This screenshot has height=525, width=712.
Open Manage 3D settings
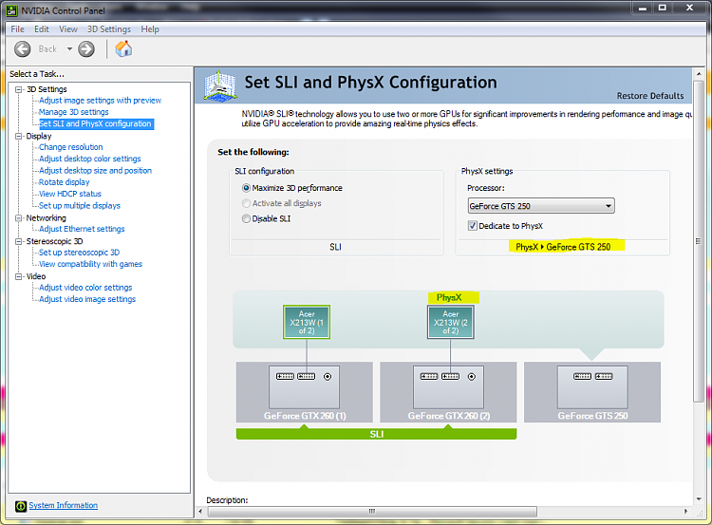(73, 112)
